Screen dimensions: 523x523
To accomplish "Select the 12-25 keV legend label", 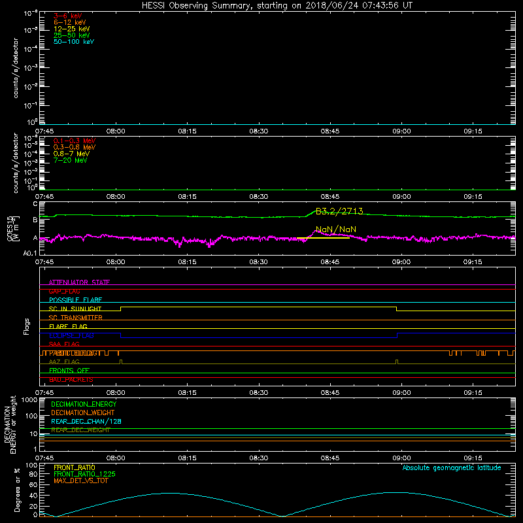I will point(72,29).
